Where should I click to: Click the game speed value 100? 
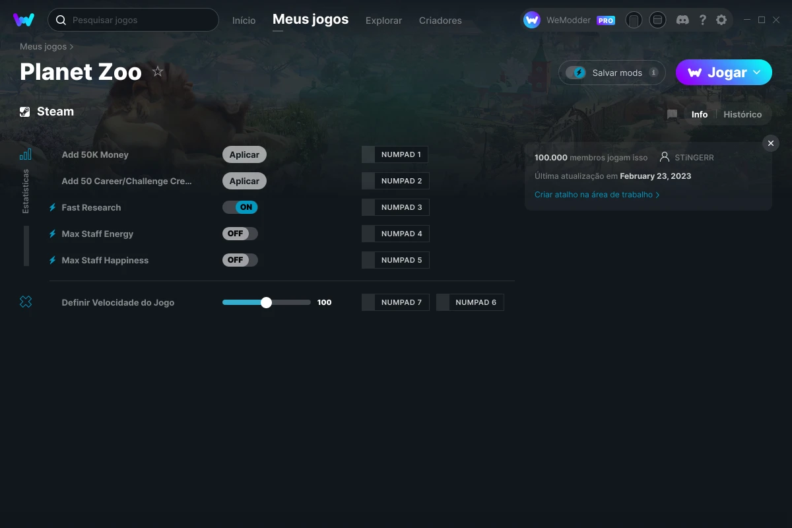(324, 302)
